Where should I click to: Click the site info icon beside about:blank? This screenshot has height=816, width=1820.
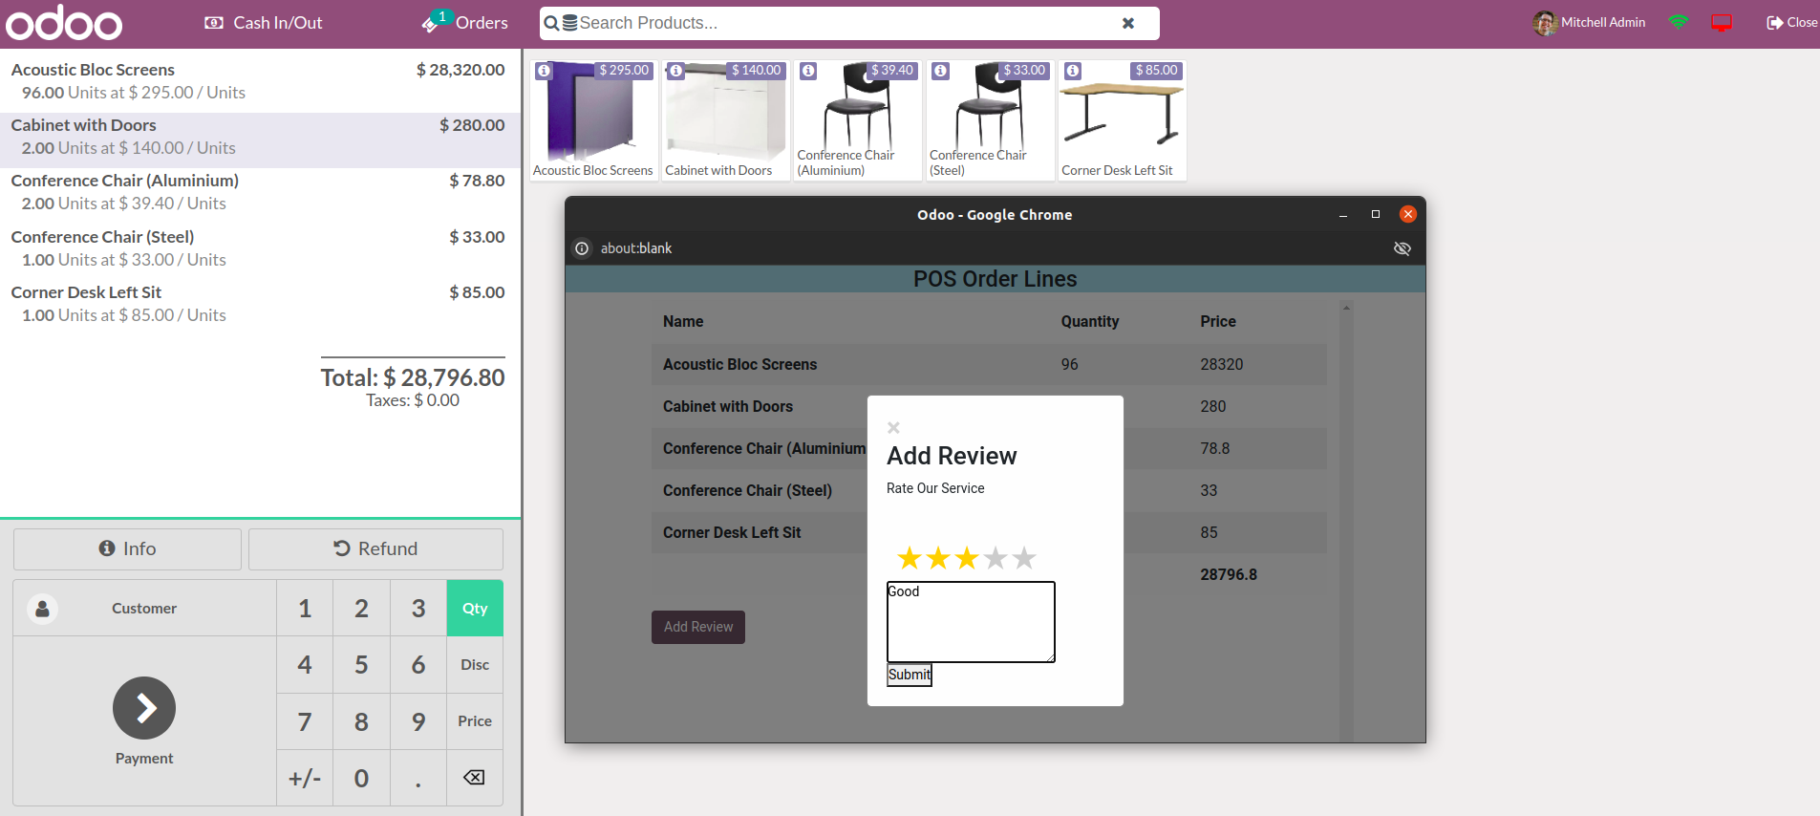coord(582,248)
